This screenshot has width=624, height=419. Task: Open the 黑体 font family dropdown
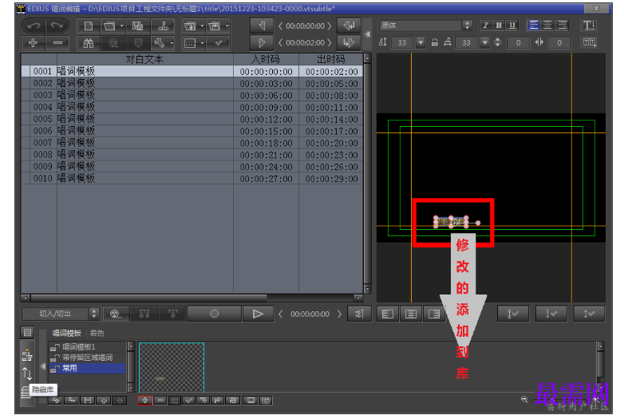coord(468,26)
